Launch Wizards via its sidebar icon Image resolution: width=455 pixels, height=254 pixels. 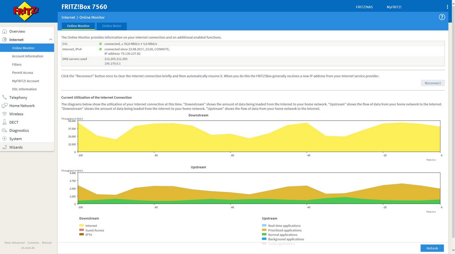coord(5,147)
